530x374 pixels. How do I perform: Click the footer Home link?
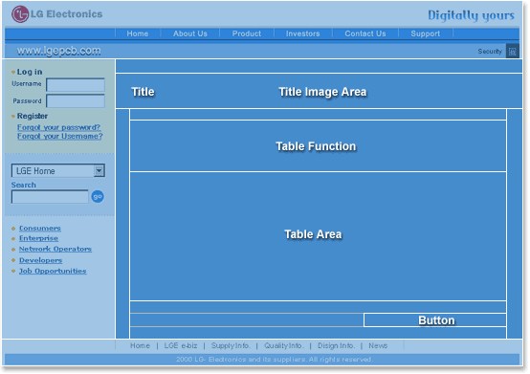pos(140,345)
